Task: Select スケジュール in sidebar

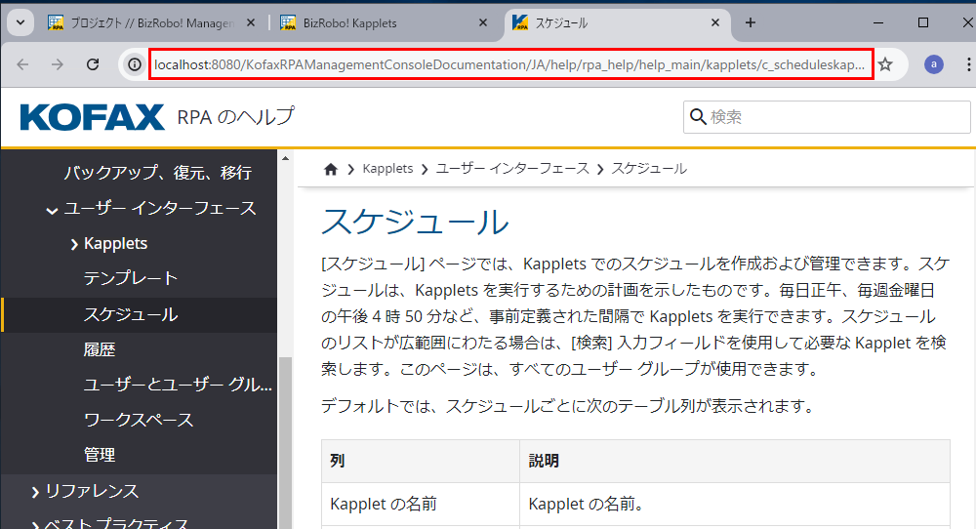Action: coord(131,314)
